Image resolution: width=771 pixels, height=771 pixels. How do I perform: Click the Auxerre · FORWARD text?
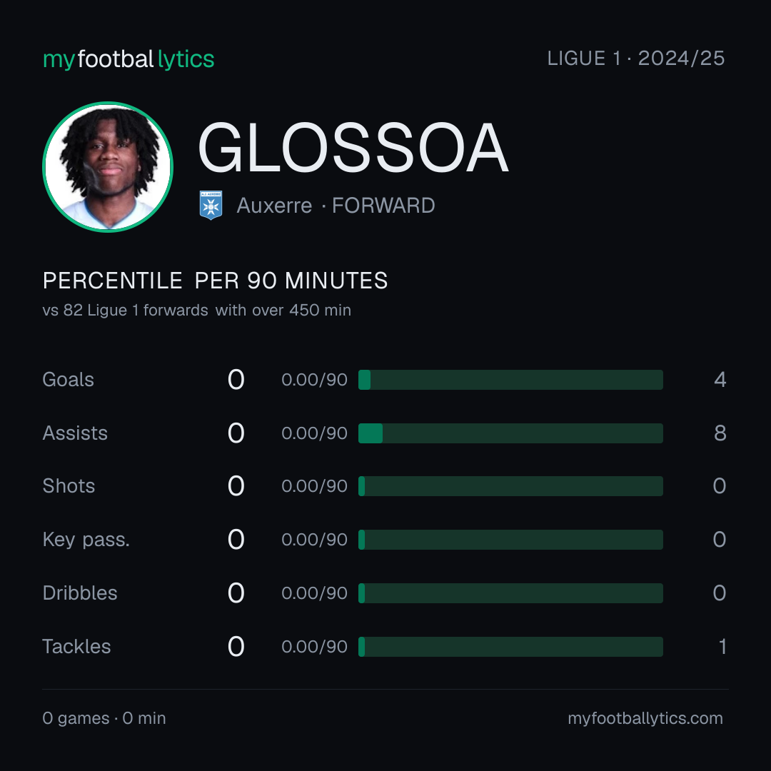336,206
